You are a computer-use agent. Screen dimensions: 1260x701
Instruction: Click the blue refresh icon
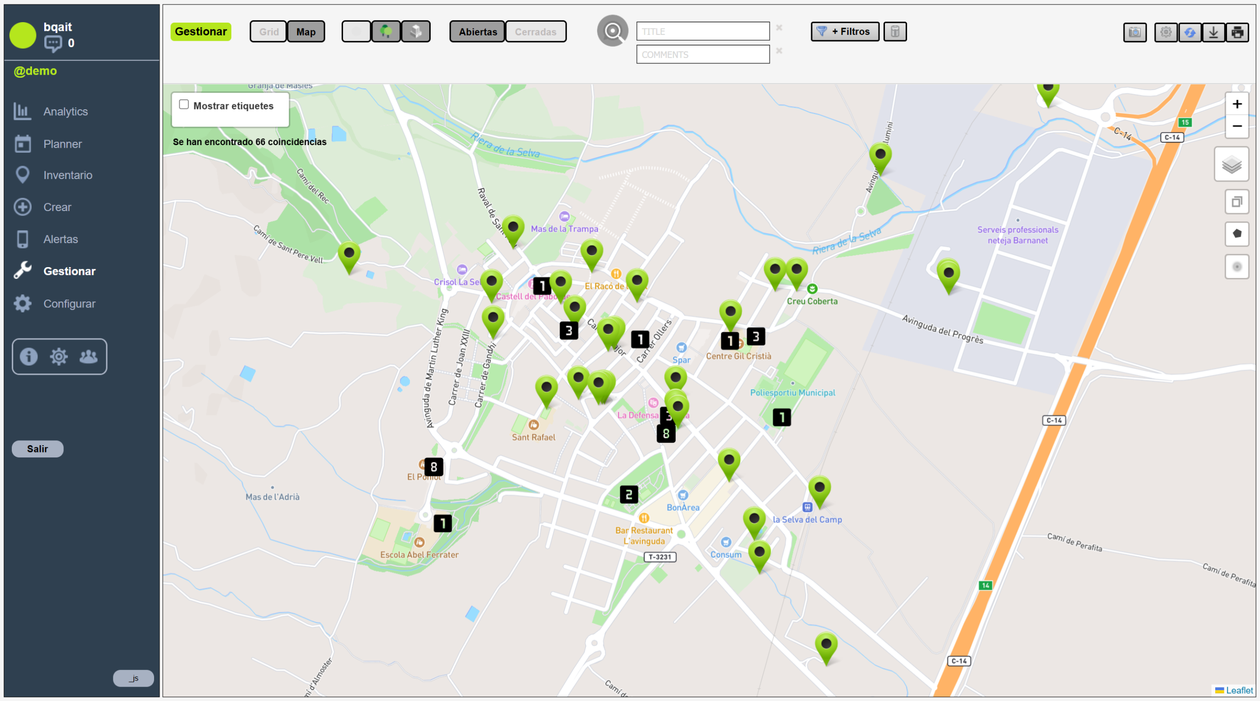pyautogui.click(x=1190, y=32)
